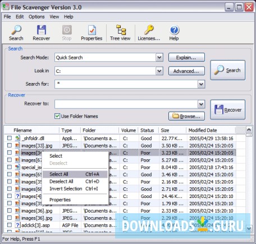Click the Explain... button
Viewport: 256px width, 244px height.
pos(186,57)
